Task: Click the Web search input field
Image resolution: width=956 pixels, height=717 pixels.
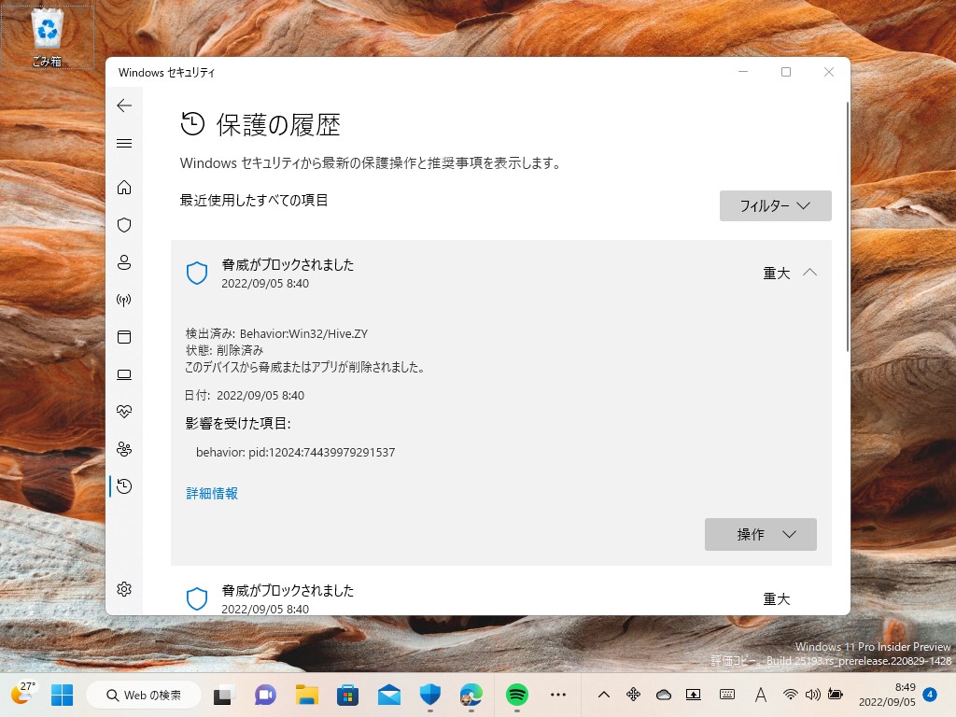Action: [144, 695]
